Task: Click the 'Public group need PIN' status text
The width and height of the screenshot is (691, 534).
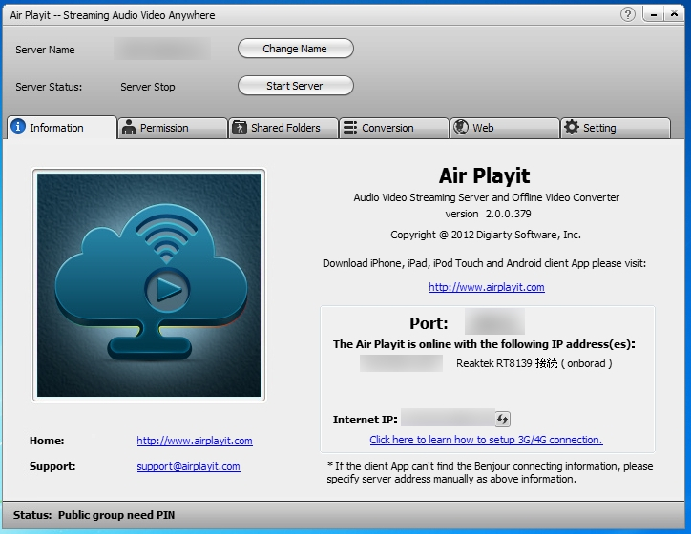Action: point(116,515)
